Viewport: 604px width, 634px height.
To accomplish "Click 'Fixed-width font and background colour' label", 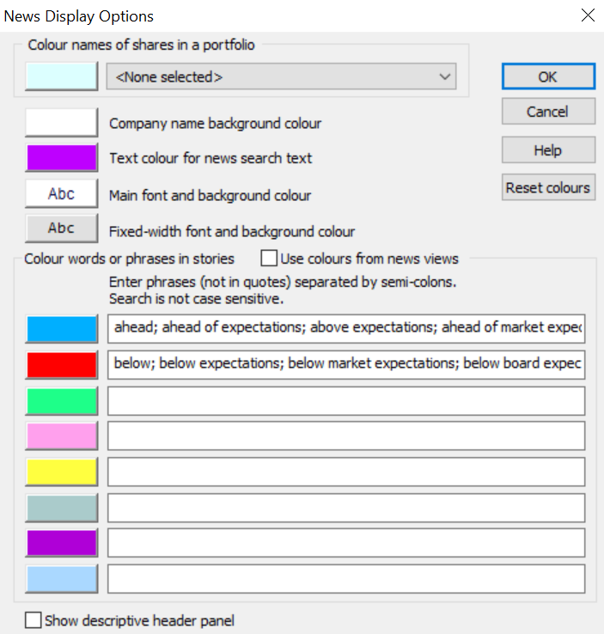I will click(232, 231).
